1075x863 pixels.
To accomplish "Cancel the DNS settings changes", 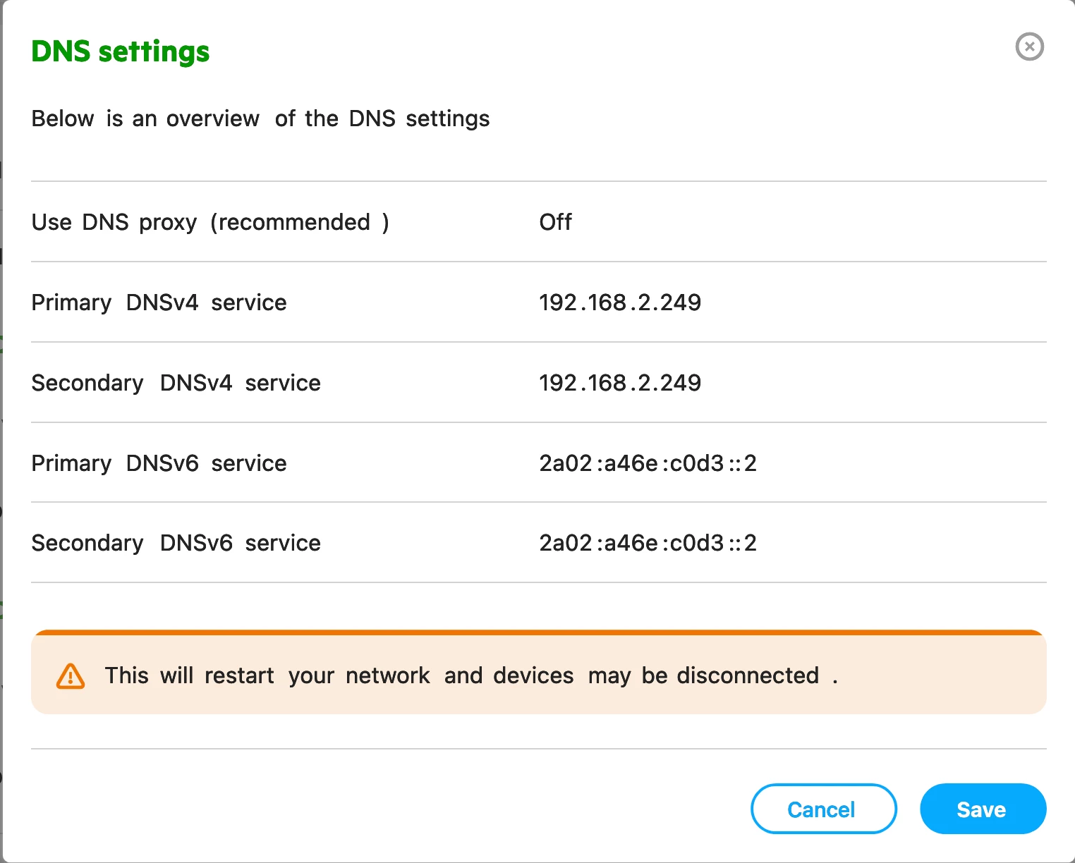I will click(823, 809).
